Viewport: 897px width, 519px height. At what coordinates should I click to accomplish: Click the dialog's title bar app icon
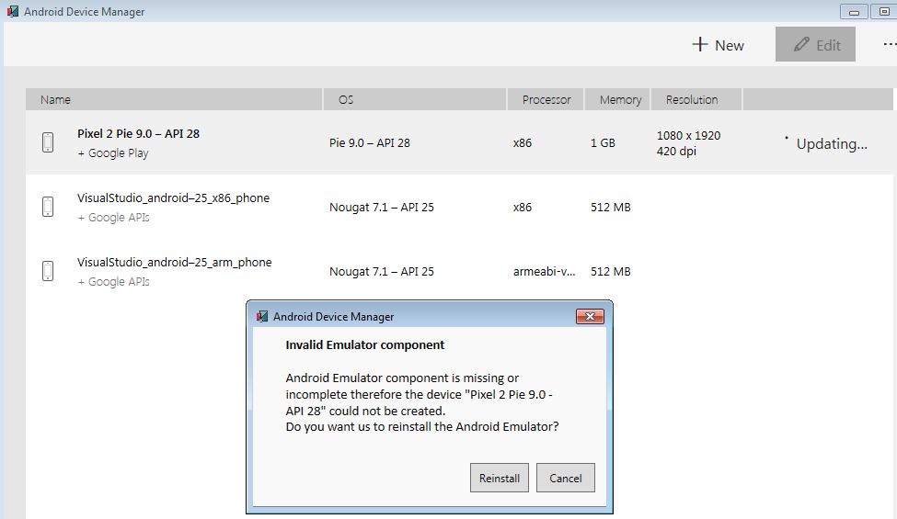pos(262,316)
